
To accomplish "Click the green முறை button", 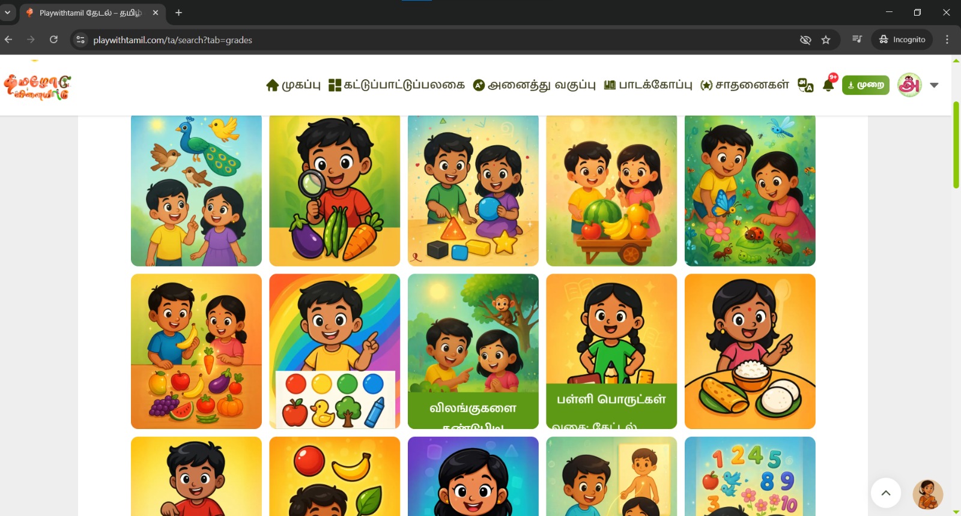I will [866, 85].
